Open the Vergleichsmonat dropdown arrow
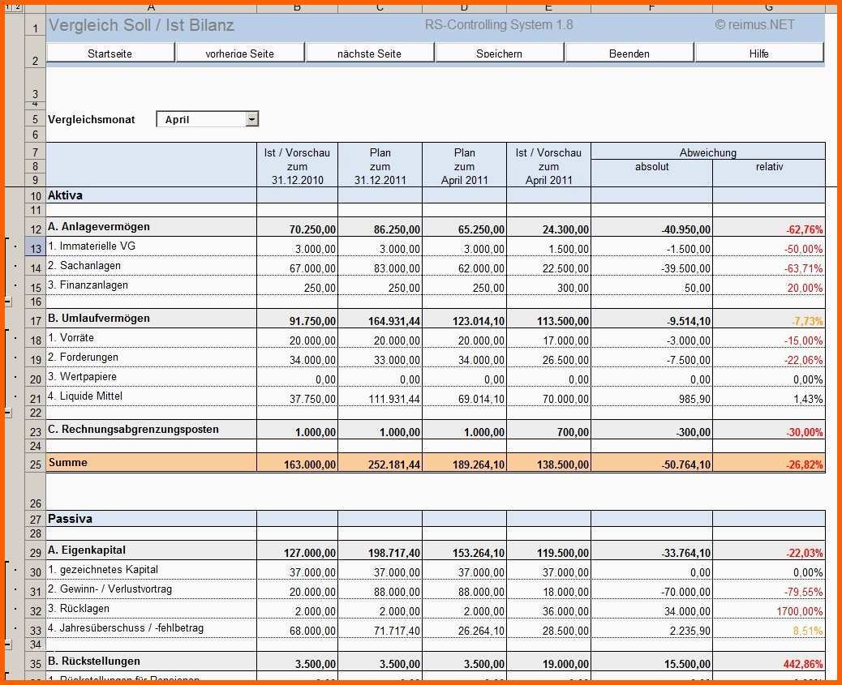 point(251,119)
